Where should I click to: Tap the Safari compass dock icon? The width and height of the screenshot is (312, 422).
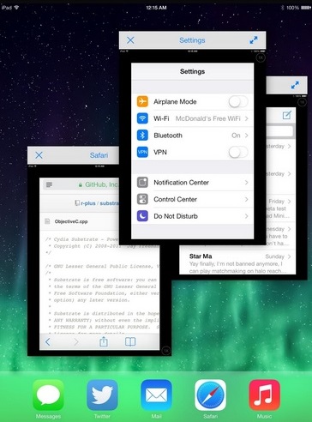[x=210, y=395]
